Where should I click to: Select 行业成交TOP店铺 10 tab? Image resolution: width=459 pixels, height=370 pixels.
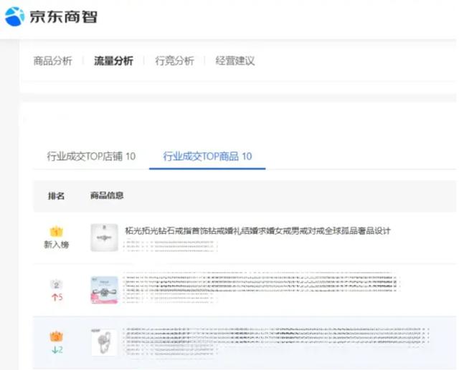tap(91, 157)
